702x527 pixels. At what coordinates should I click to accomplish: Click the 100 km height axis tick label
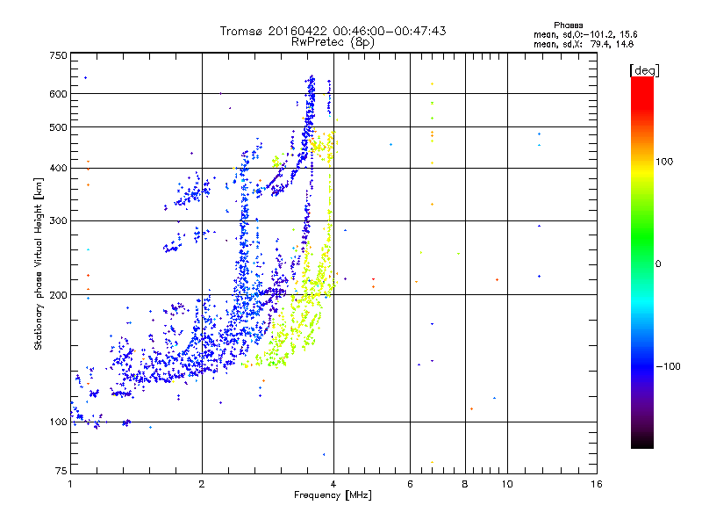[x=58, y=422]
